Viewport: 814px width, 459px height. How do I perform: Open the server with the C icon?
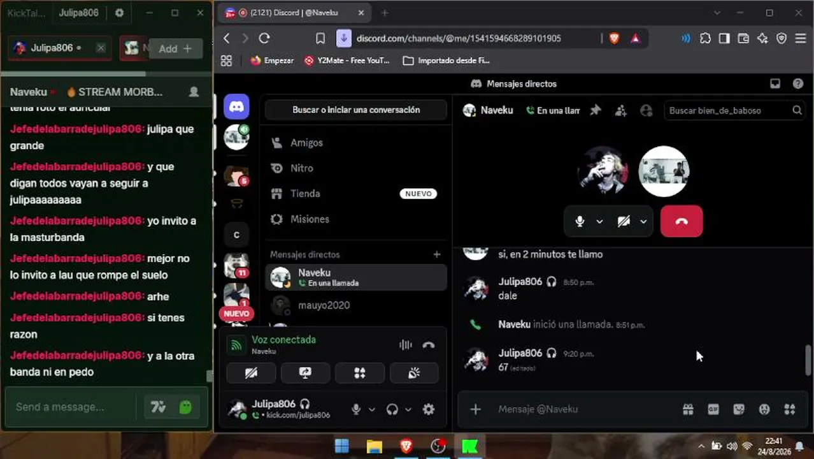click(236, 235)
